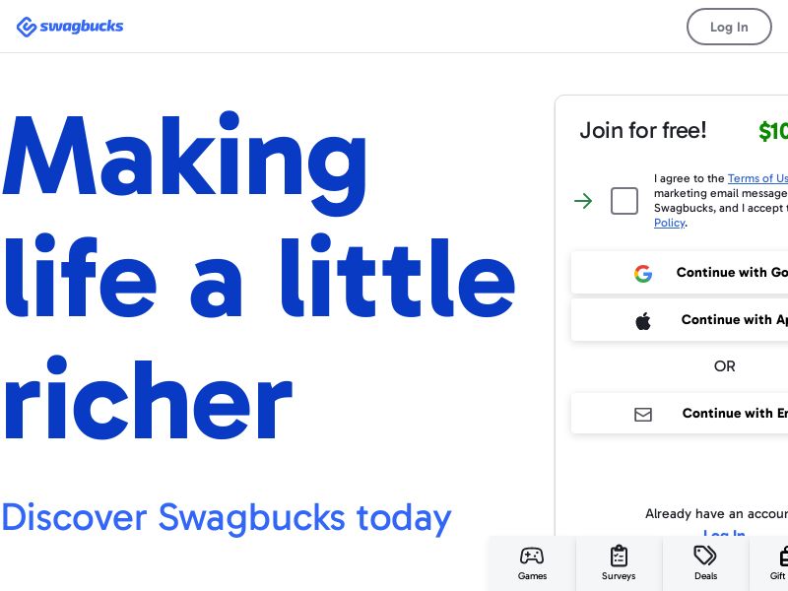This screenshot has height=591, width=788.
Task: Open Surveys via the clipboard icon
Action: [x=619, y=556]
